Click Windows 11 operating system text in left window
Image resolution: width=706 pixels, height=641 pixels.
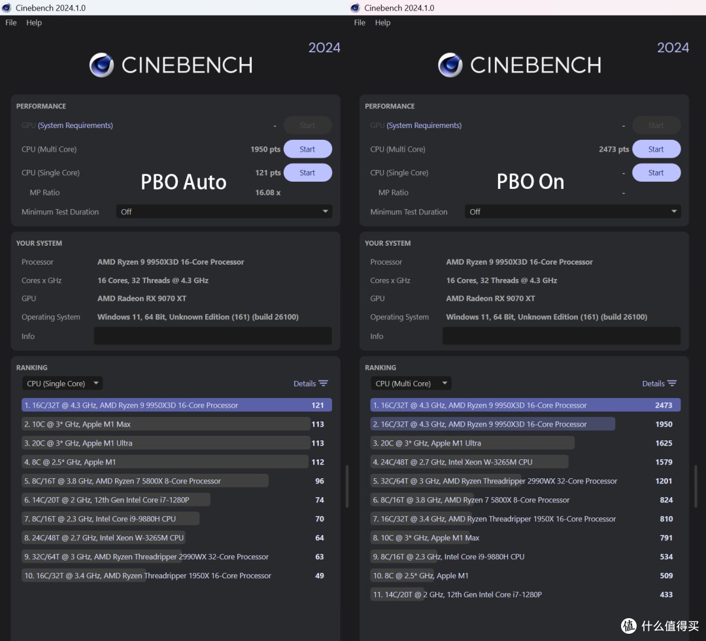[x=197, y=316]
